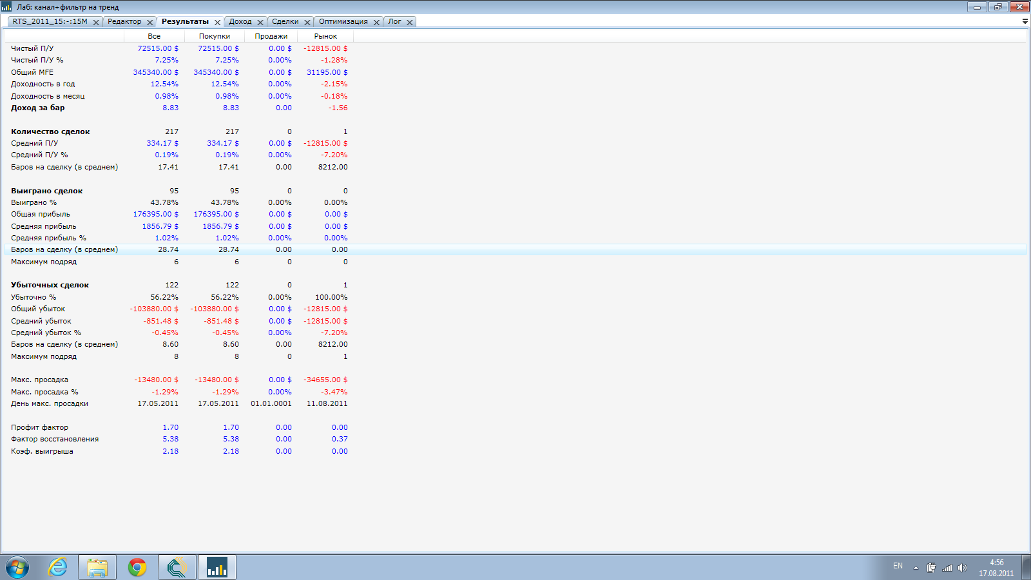Click the bar chart app taskbar icon
This screenshot has width=1031, height=580.
[217, 567]
